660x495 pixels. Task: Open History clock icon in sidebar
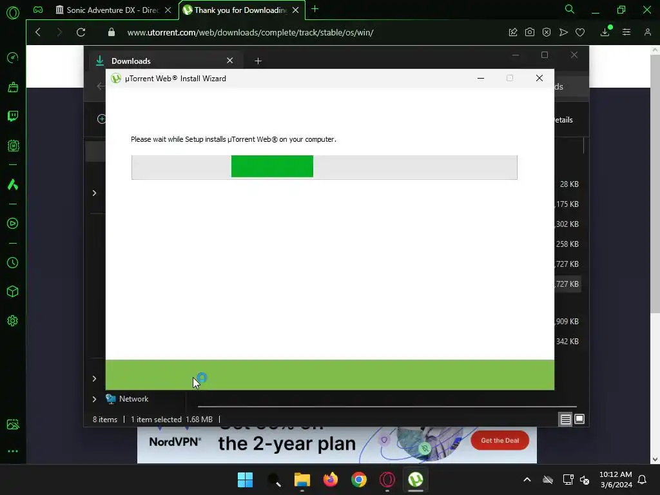pos(13,263)
